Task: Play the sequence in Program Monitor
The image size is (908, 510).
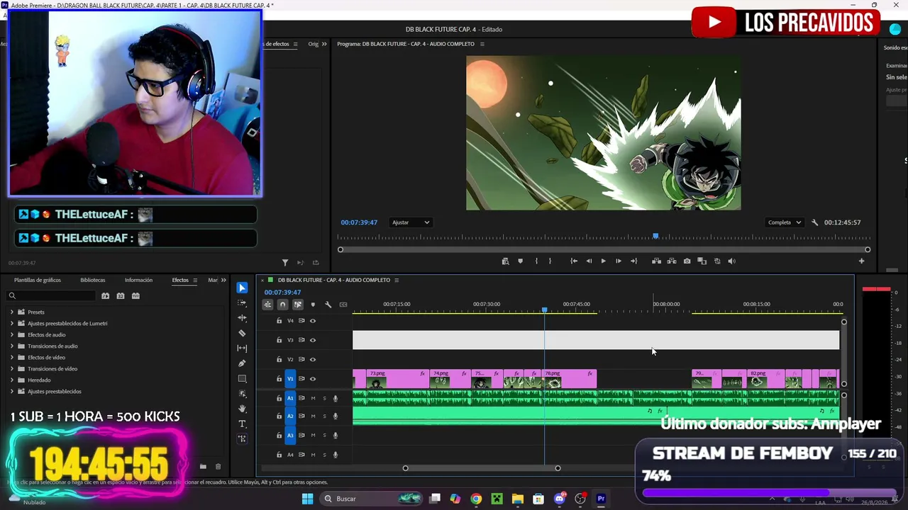Action: tap(603, 261)
